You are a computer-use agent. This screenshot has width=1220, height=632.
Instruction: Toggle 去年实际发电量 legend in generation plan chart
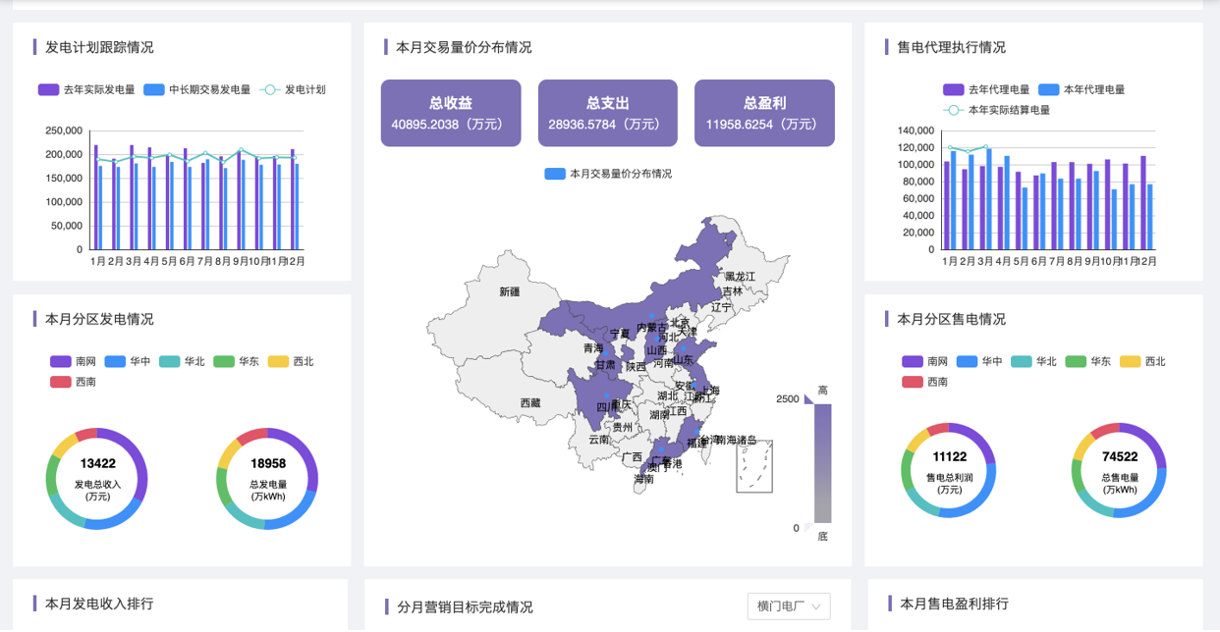coord(49,89)
